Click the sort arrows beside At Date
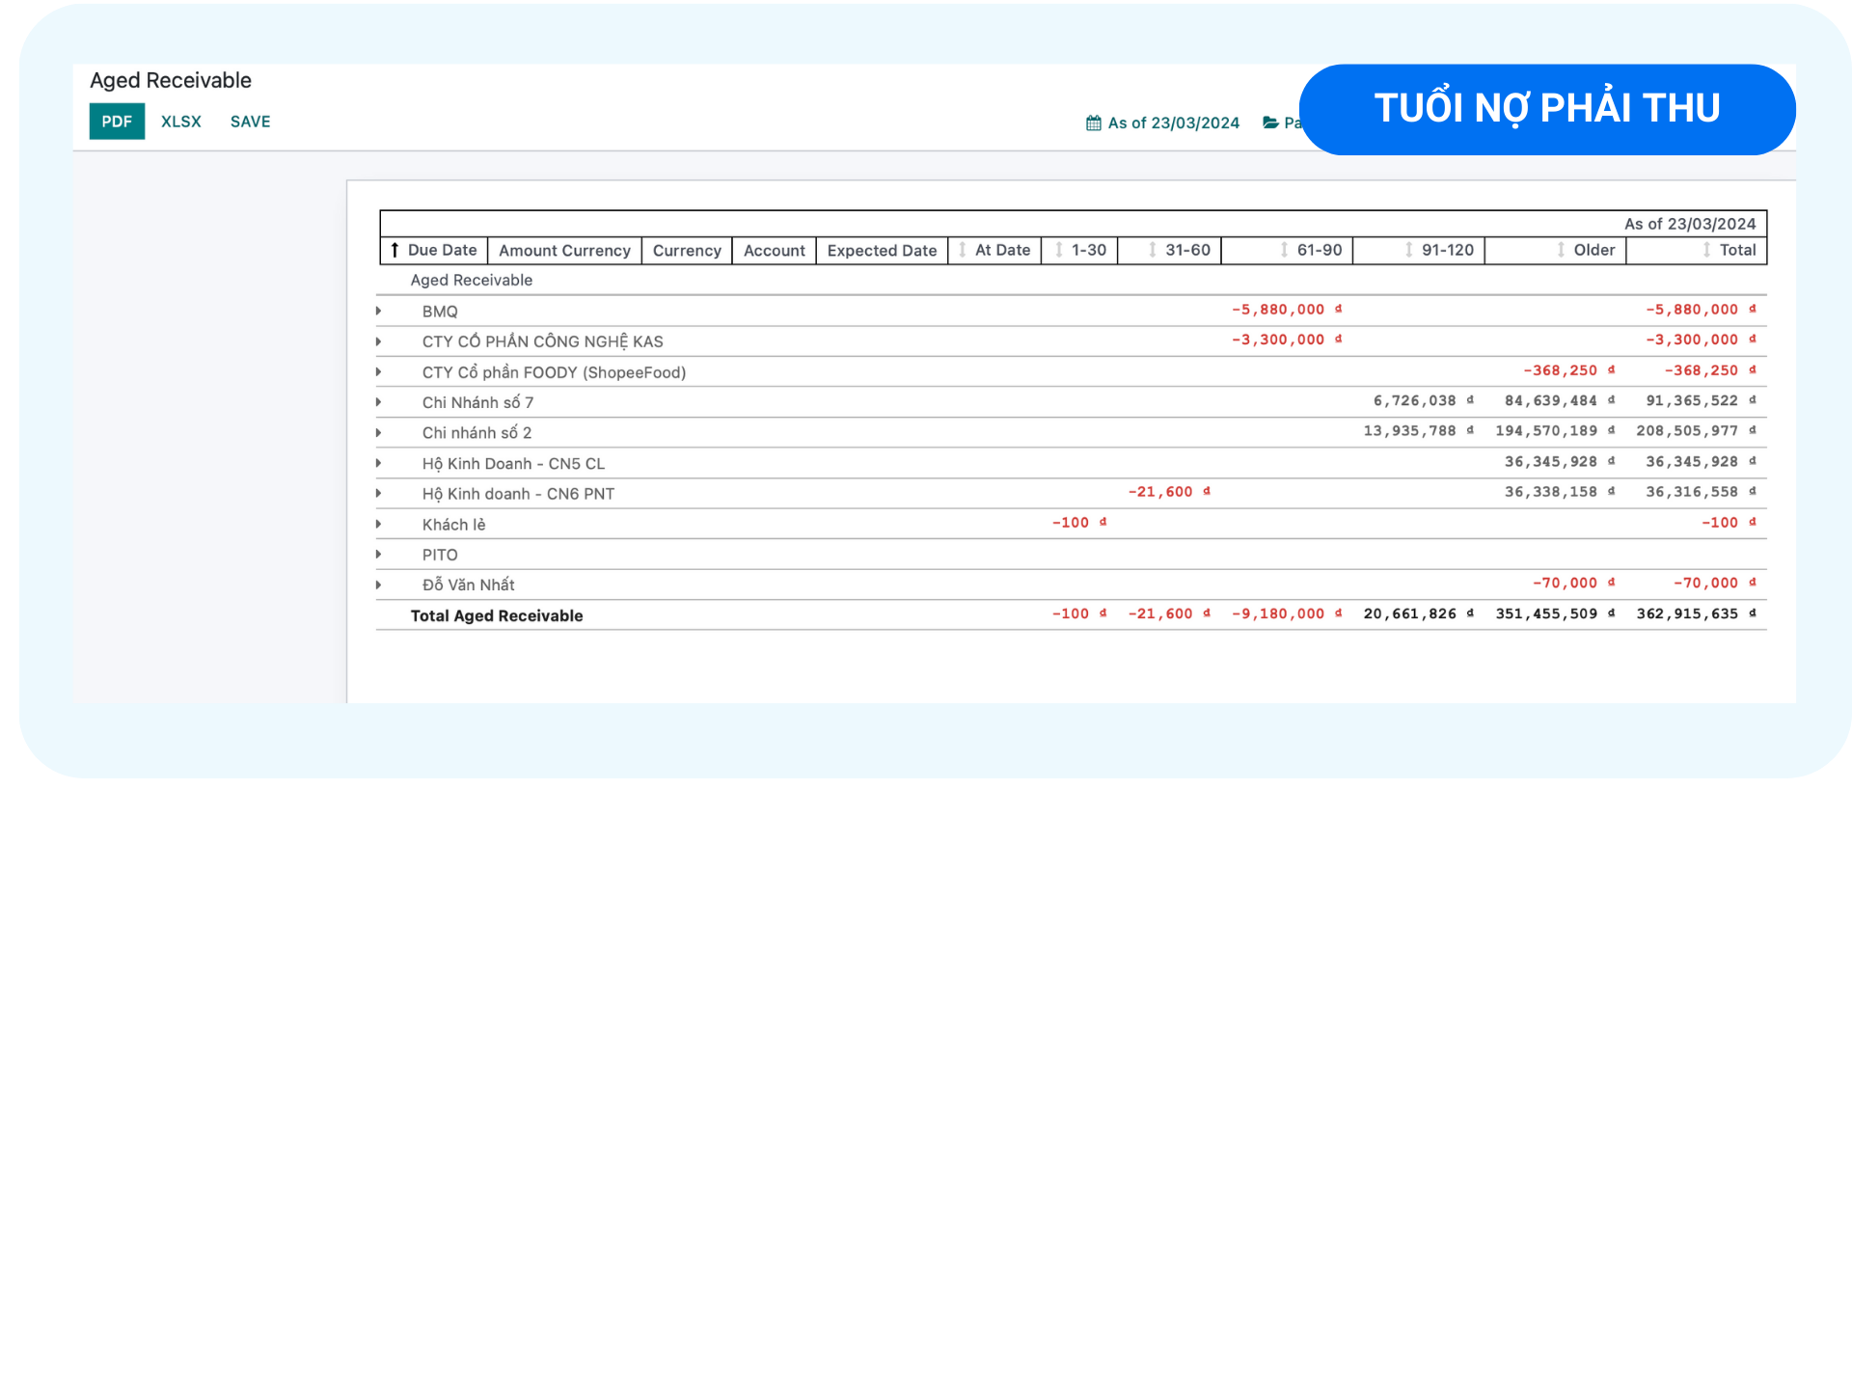This screenshot has height=1389, width=1852. 963,251
